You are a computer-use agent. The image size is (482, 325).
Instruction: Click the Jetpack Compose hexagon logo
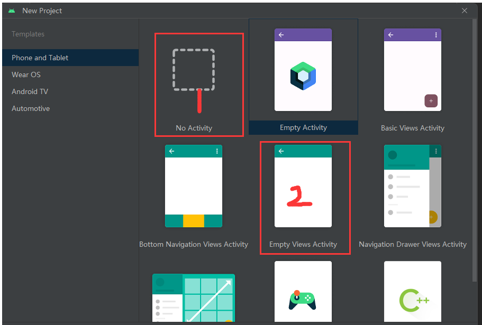pos(303,76)
